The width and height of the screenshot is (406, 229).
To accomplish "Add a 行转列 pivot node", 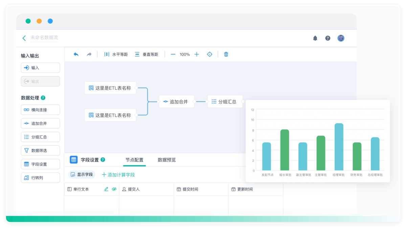I will tap(40, 178).
